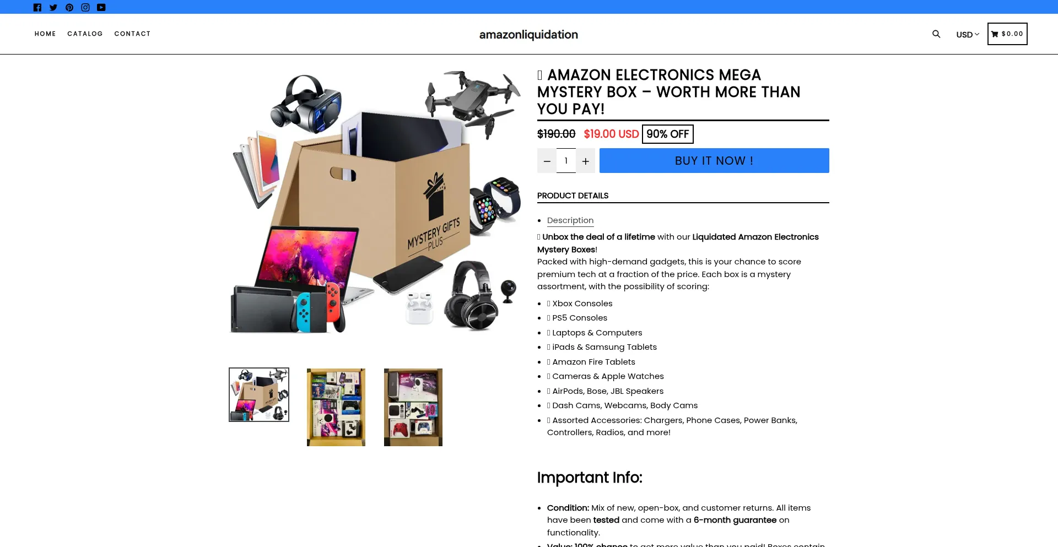
Task: Go to the HOME menu item
Action: (45, 34)
